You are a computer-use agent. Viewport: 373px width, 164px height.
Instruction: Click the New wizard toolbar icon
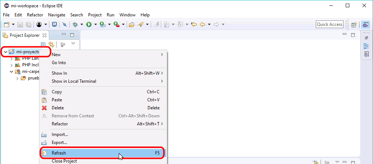[x=7, y=24]
